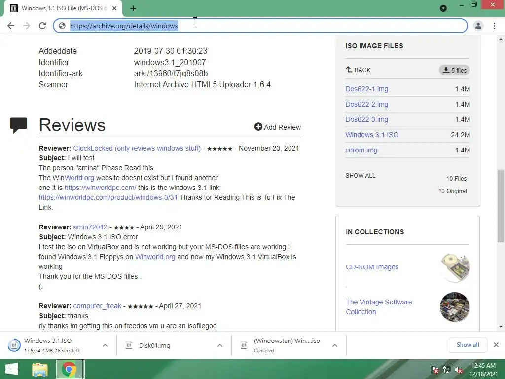Open Chrome's three-dot menu
Screen dimensions: 505x379
tap(494, 26)
